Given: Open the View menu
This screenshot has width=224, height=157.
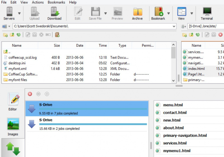Looking at the screenshot, I should (x=24, y=2).
